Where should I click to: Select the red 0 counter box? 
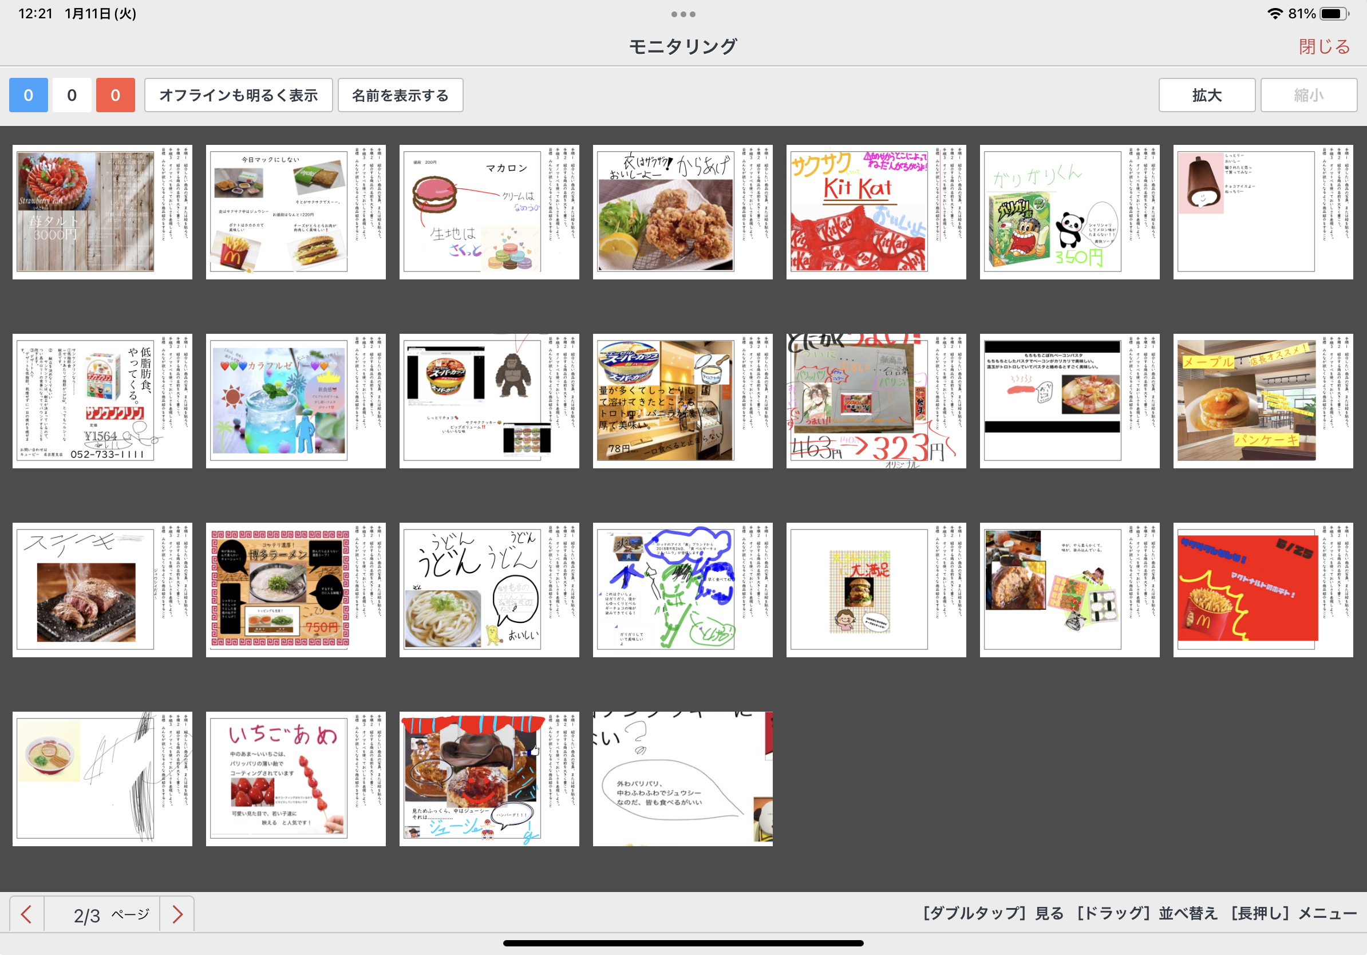click(116, 95)
